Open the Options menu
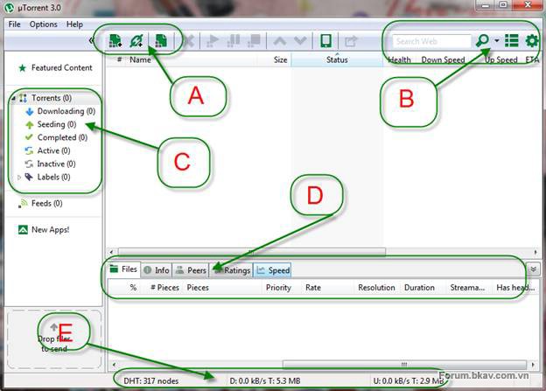The height and width of the screenshot is (391, 546). click(43, 24)
